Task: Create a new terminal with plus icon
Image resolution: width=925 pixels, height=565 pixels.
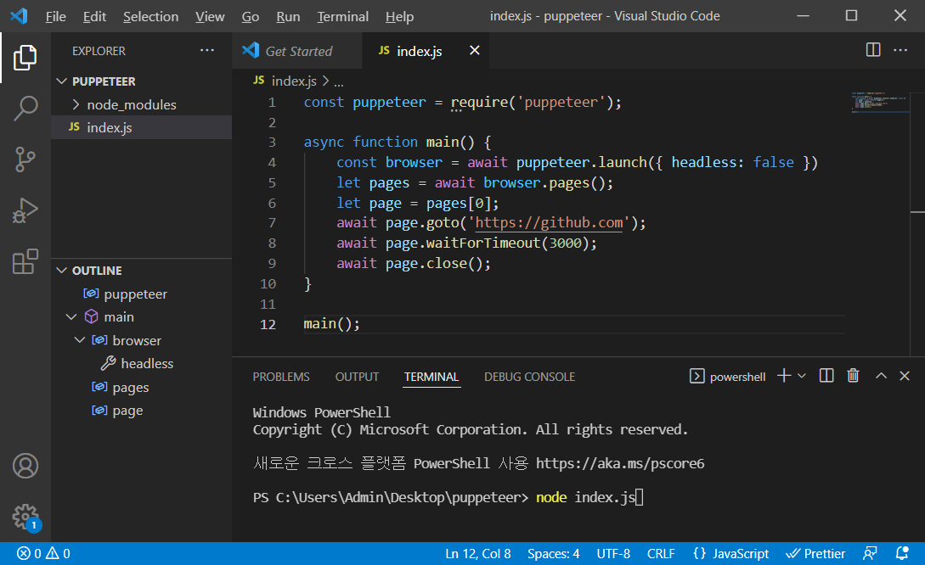Action: (783, 376)
